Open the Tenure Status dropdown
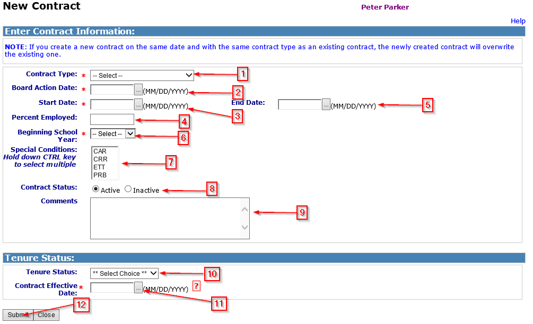 124,274
